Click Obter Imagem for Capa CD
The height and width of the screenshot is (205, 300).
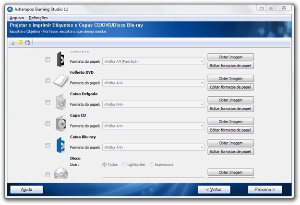[230, 121]
